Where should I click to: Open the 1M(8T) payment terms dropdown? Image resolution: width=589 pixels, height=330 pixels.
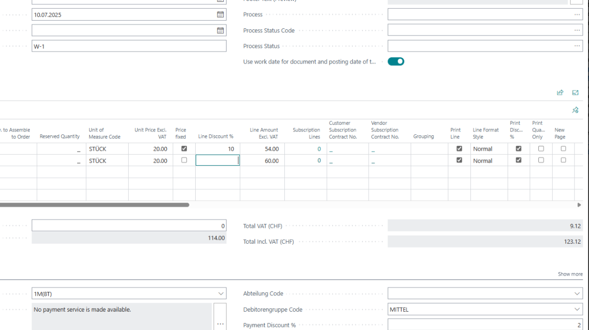point(221,293)
